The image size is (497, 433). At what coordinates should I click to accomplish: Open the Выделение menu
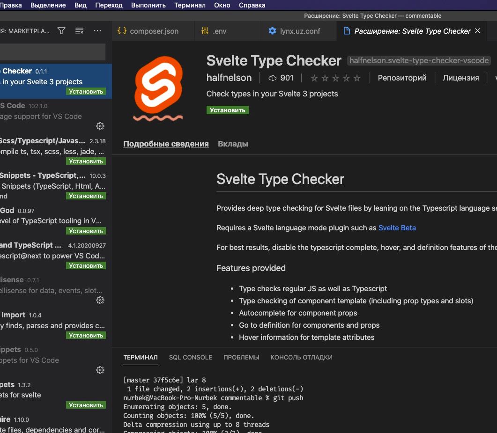(x=48, y=5)
